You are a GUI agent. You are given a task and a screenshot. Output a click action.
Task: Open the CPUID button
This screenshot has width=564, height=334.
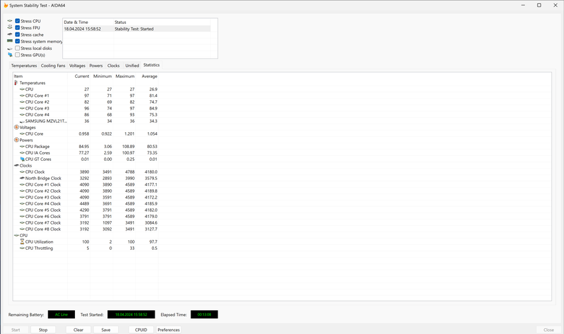(141, 329)
